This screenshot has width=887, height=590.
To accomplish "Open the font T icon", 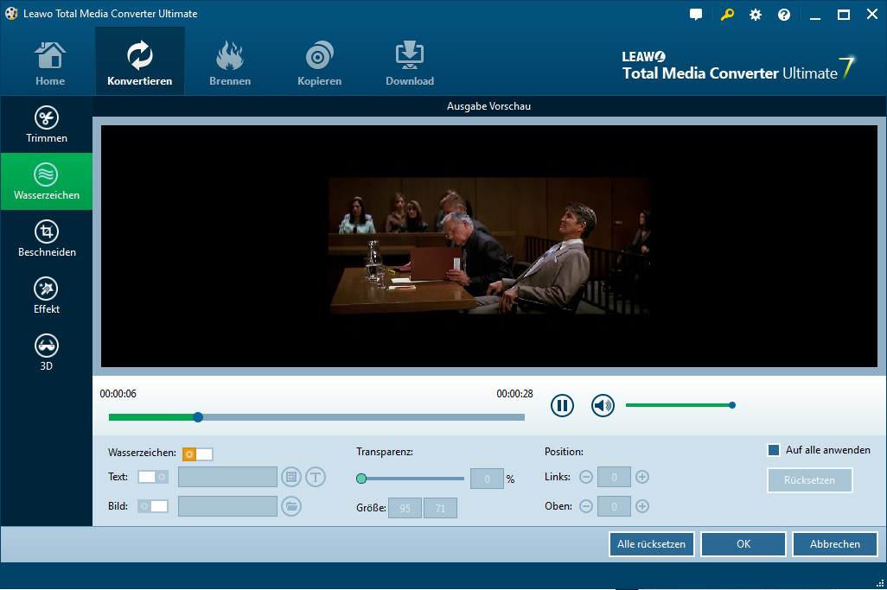I will coord(316,477).
